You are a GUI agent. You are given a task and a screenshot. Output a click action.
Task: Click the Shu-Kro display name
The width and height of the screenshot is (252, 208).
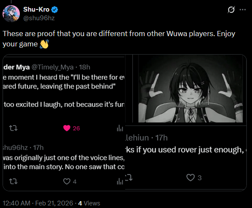(x=36, y=9)
